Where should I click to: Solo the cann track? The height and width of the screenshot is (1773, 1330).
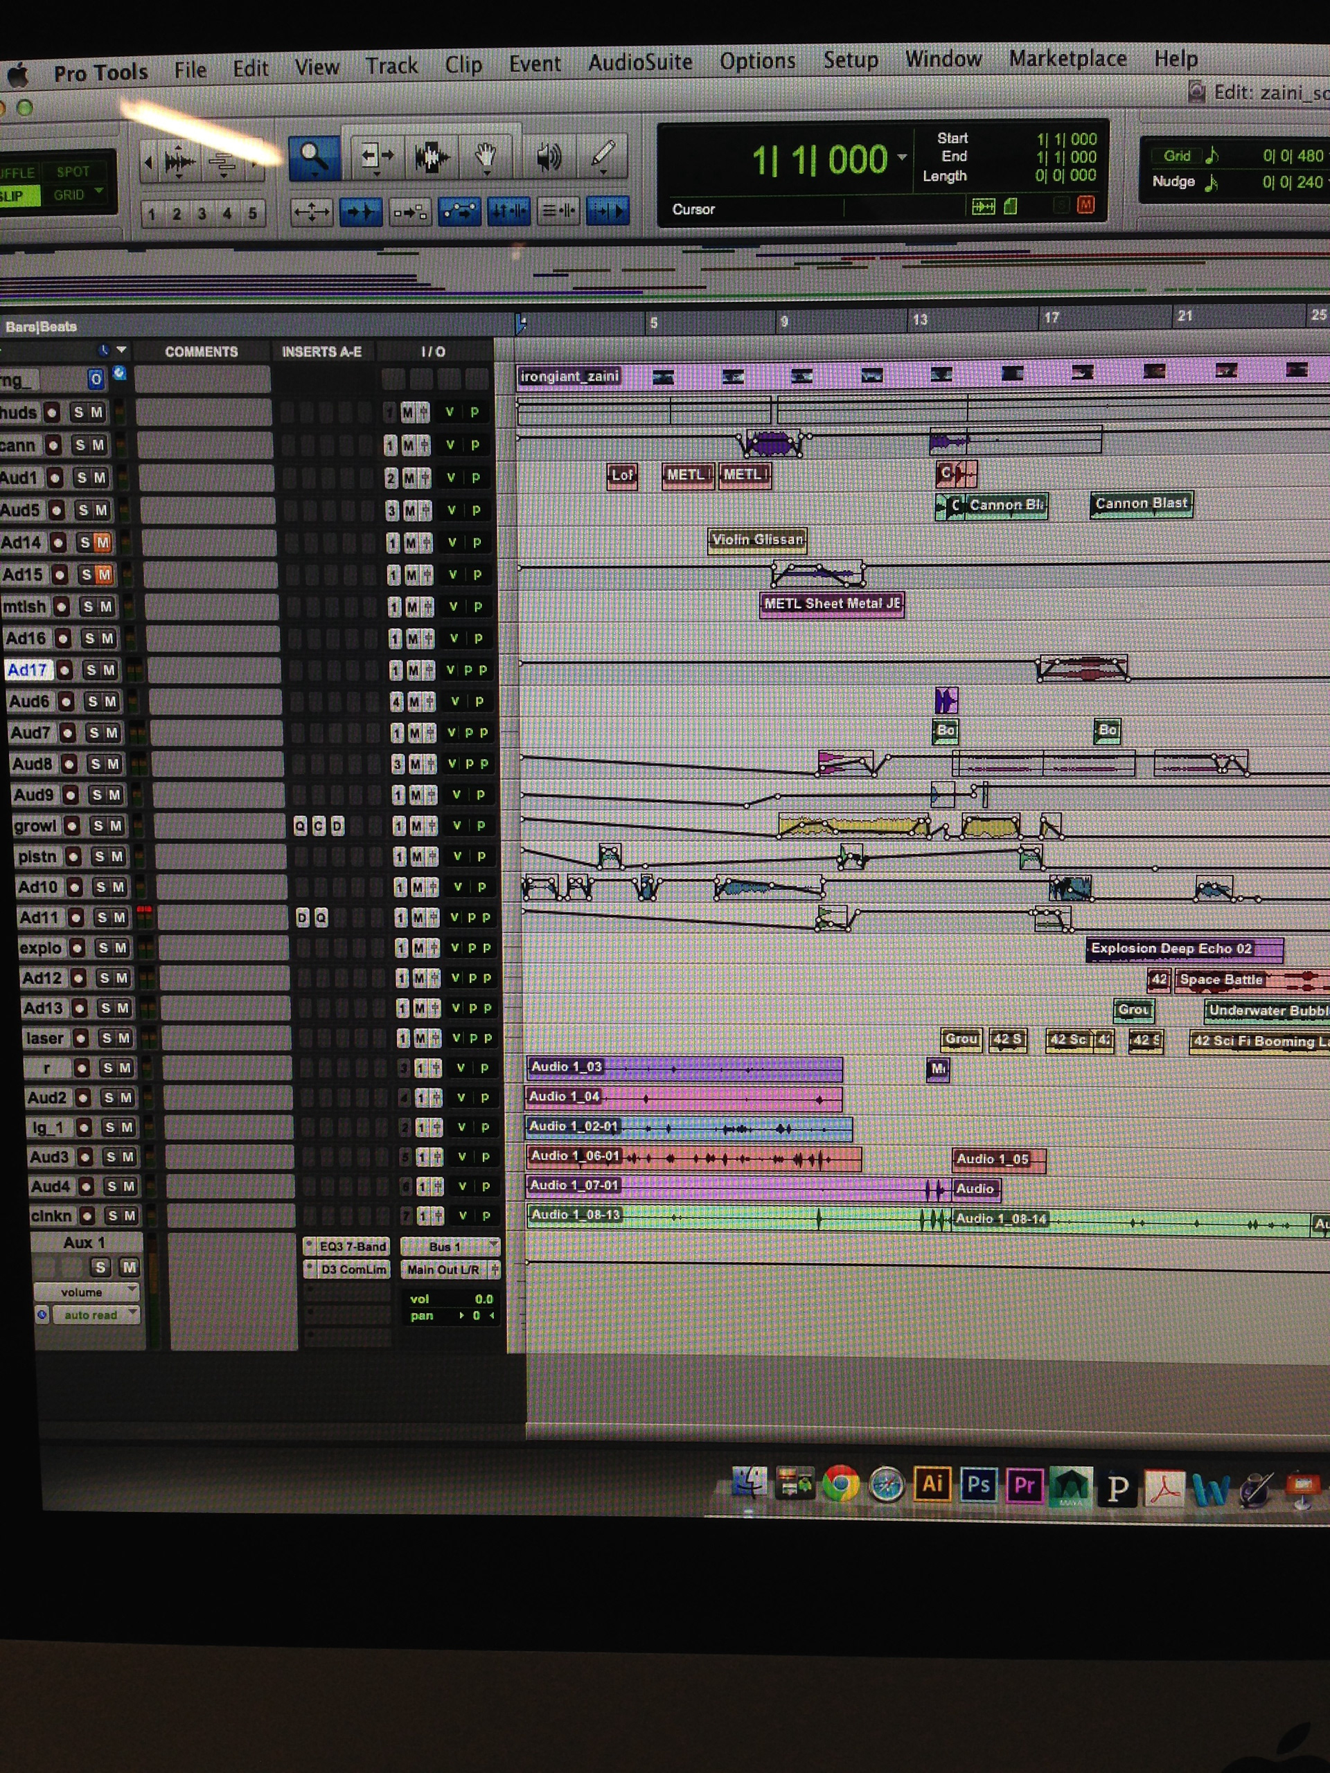point(80,445)
